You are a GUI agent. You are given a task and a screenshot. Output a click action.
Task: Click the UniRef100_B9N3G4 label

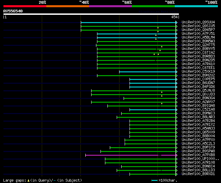(198, 98)
